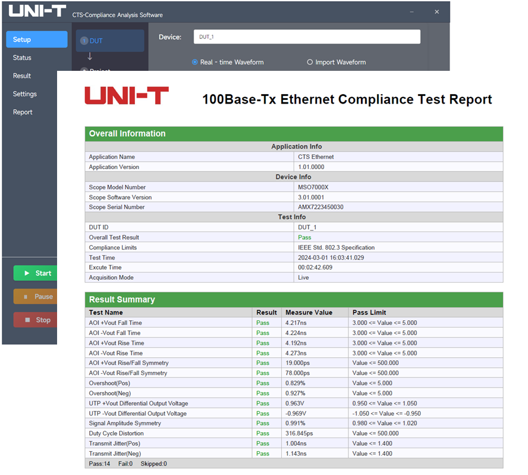
Task: Click the 'Result Summary' section header
Action: (294, 299)
